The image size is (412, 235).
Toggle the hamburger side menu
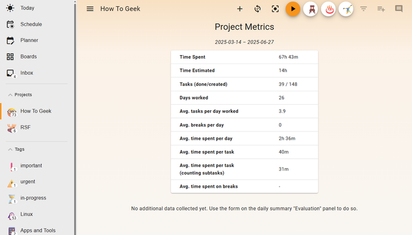pyautogui.click(x=90, y=9)
